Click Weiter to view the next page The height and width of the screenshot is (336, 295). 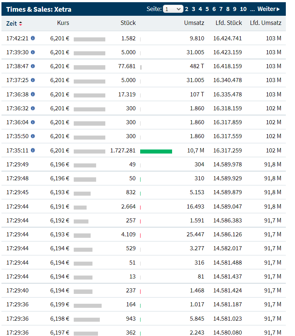tap(267, 8)
